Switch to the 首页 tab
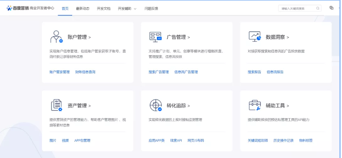Image resolution: width=342 pixels, height=158 pixels. 65,9
